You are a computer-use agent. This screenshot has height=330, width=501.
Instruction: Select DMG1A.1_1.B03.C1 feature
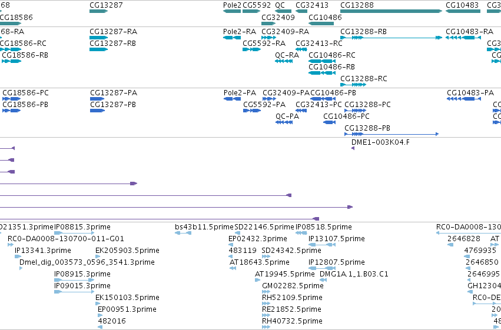[323, 280]
